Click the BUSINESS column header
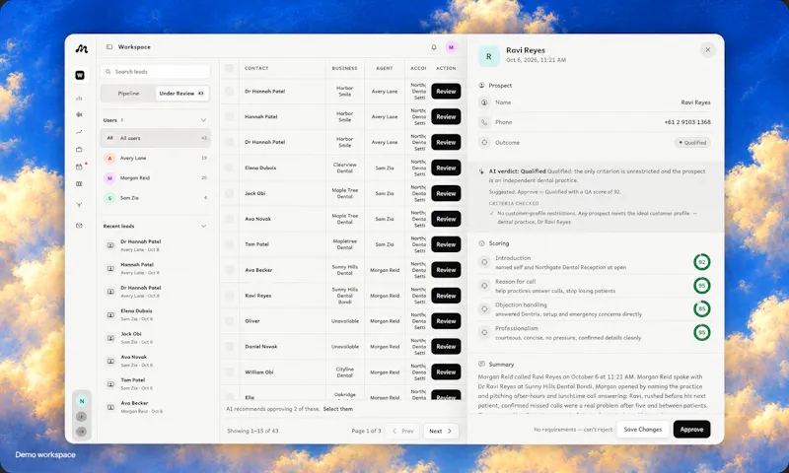 344,68
